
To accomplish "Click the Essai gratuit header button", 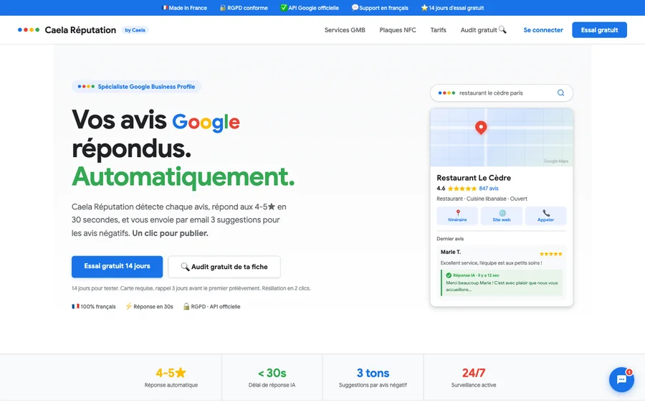I will pos(599,30).
